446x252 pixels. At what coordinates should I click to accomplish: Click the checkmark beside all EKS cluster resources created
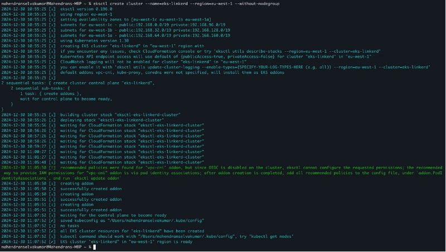coord(52,231)
